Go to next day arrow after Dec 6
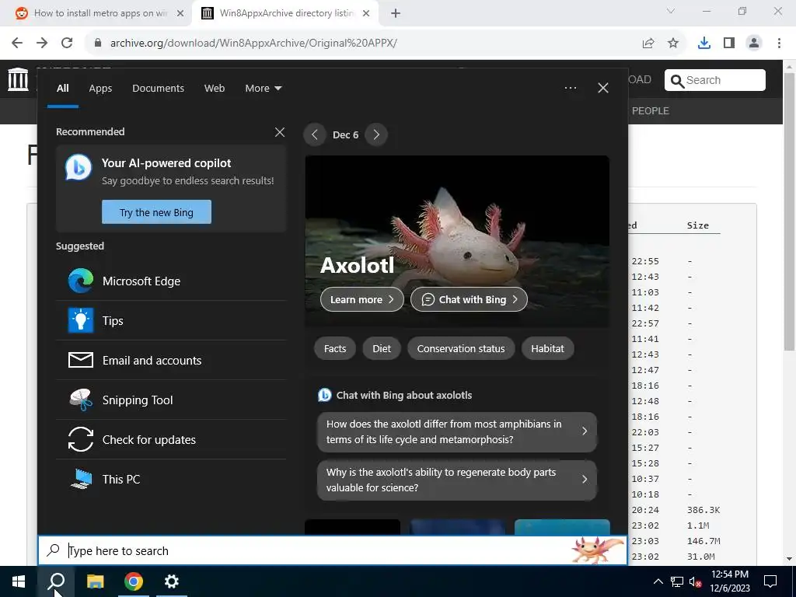Image resolution: width=796 pixels, height=597 pixels. (376, 134)
